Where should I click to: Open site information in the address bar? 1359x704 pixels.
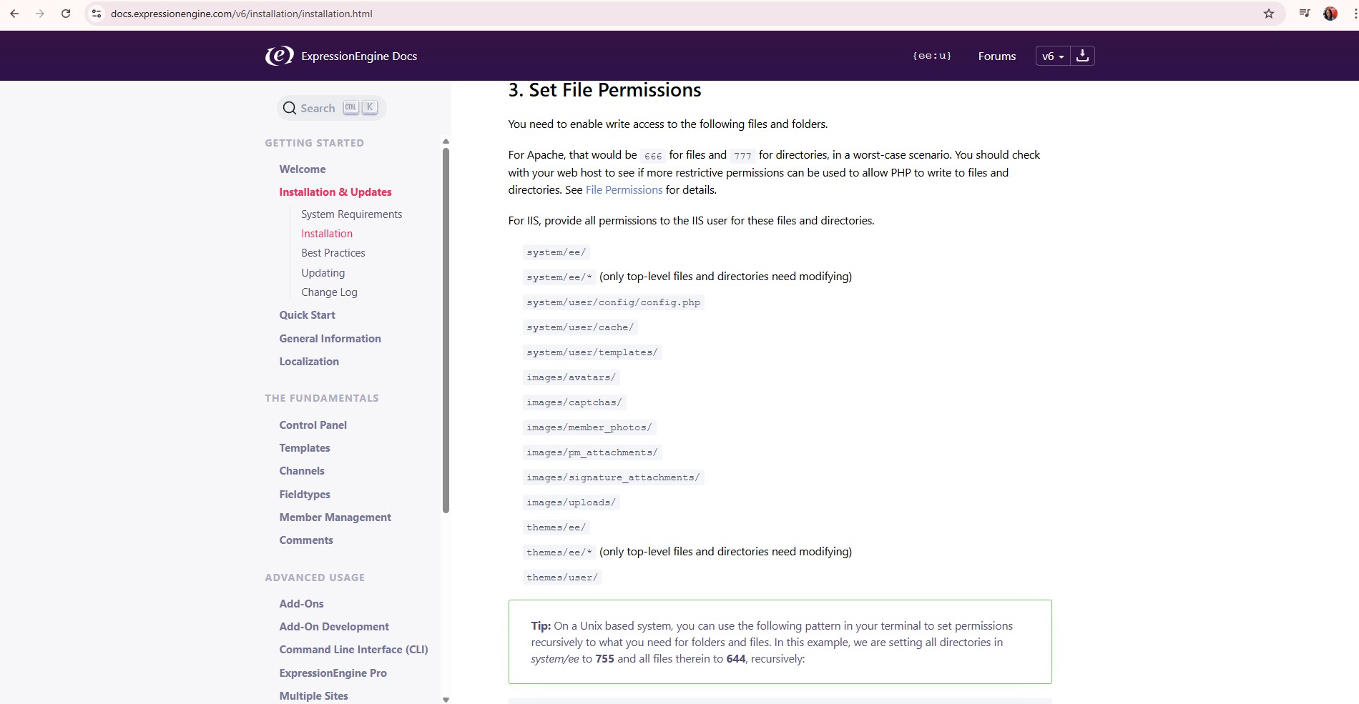point(95,13)
